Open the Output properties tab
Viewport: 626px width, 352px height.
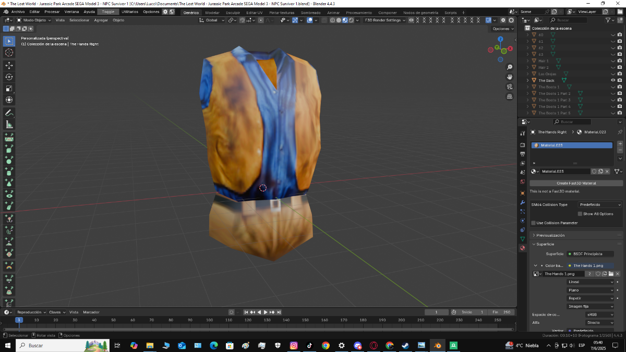(x=522, y=154)
